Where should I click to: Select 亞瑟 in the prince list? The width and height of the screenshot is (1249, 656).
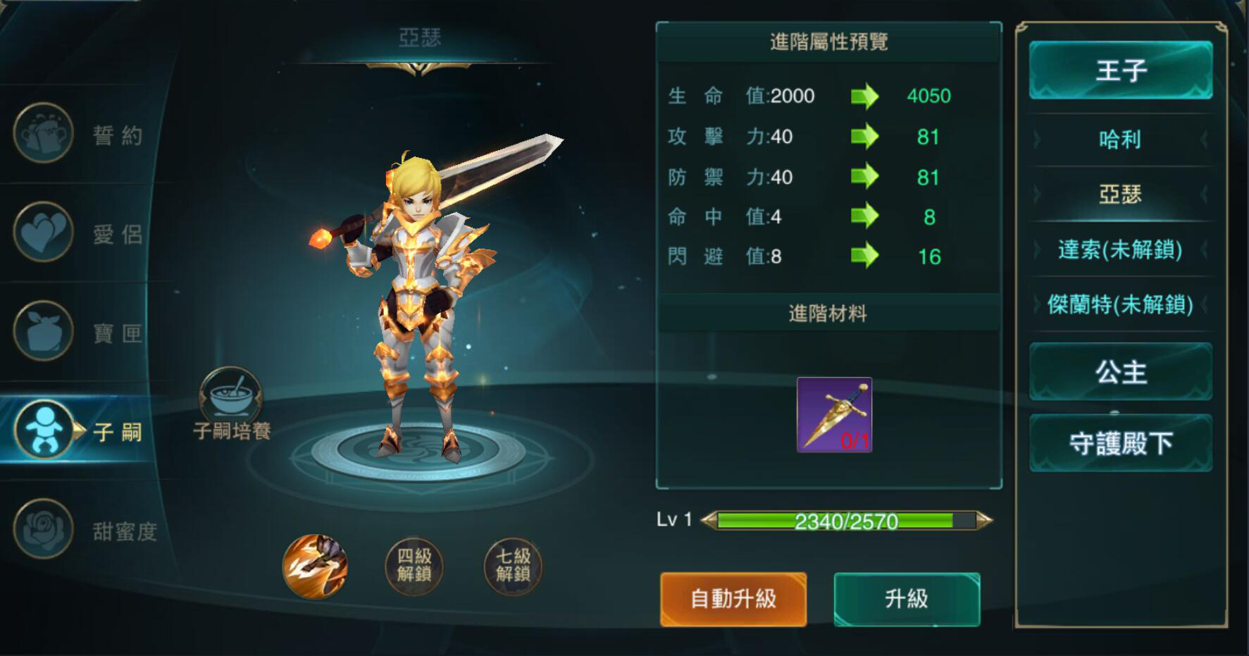(1121, 194)
